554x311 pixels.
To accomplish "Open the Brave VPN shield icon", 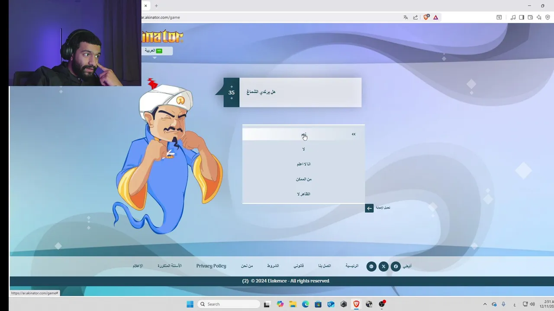I will click(548, 17).
